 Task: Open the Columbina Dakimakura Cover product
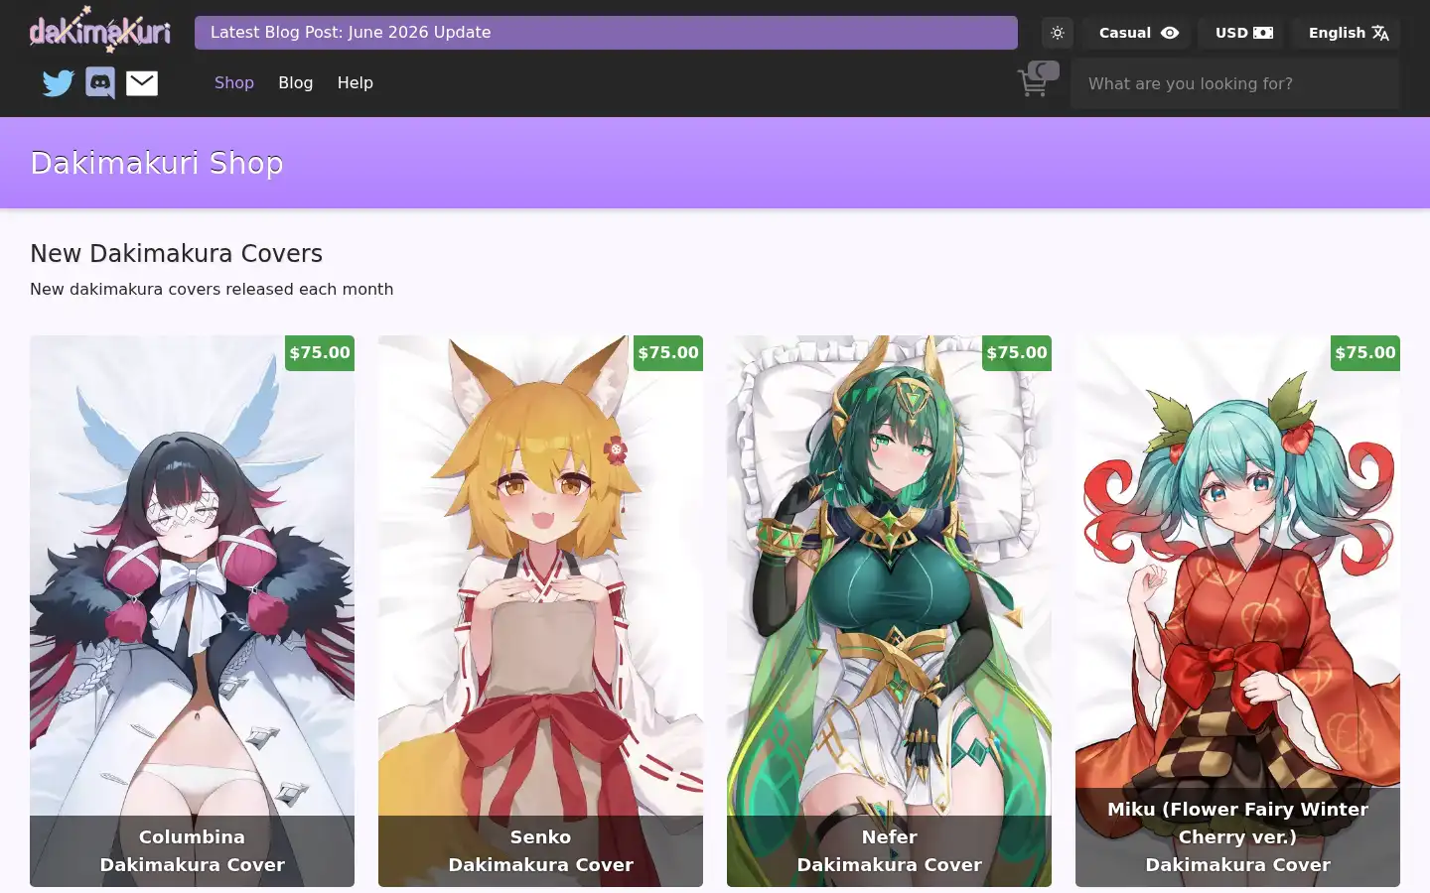point(192,611)
